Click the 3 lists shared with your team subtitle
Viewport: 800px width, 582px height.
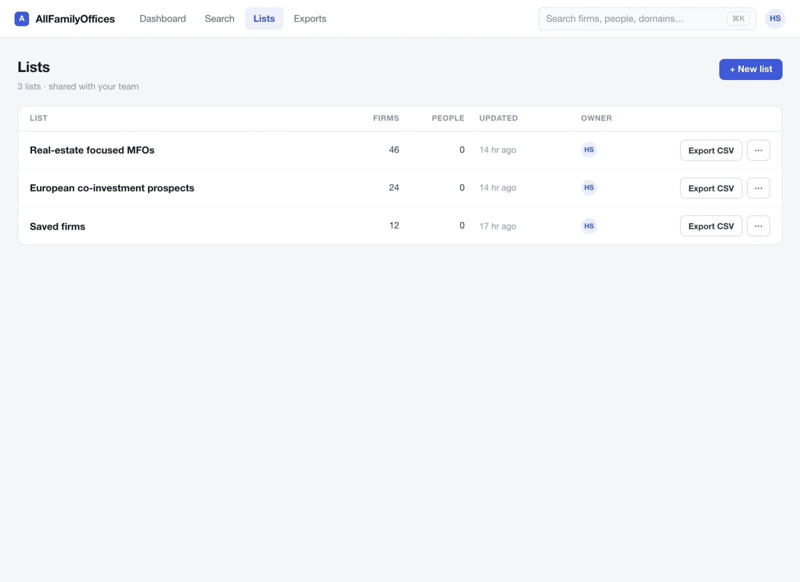click(78, 86)
